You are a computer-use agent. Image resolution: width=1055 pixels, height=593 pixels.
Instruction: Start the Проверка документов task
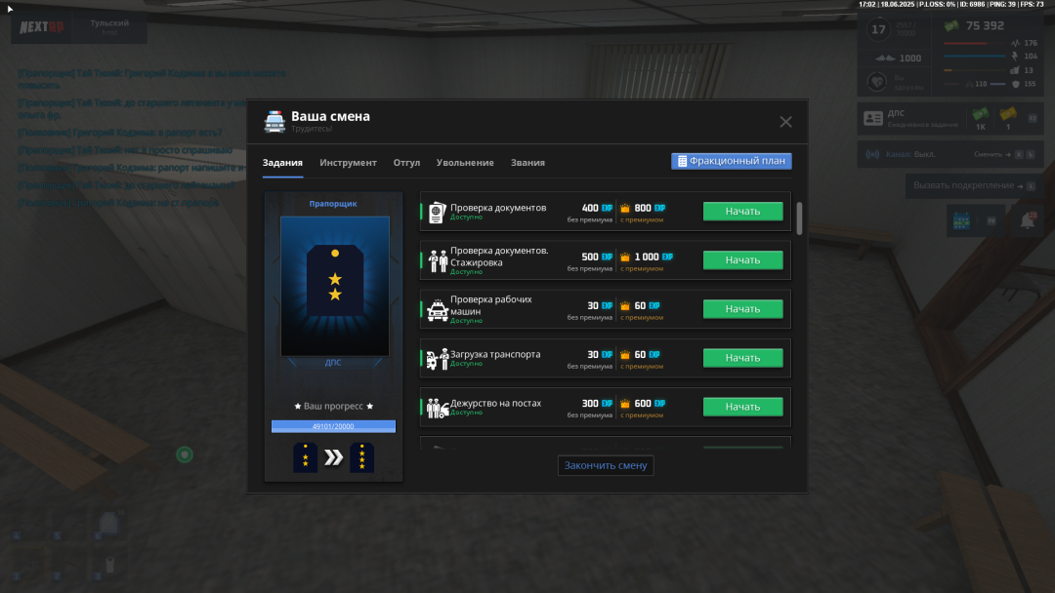[742, 212]
